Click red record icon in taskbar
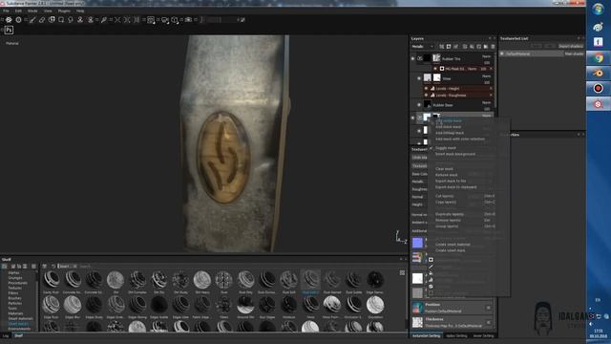 pyautogui.click(x=599, y=89)
